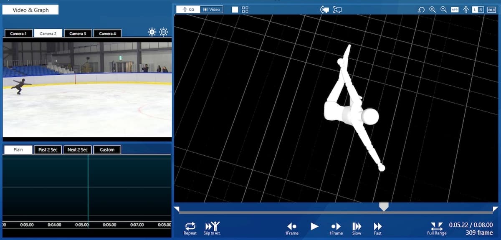
Task: Toggle the L/R side indicator
Action: 478,10
